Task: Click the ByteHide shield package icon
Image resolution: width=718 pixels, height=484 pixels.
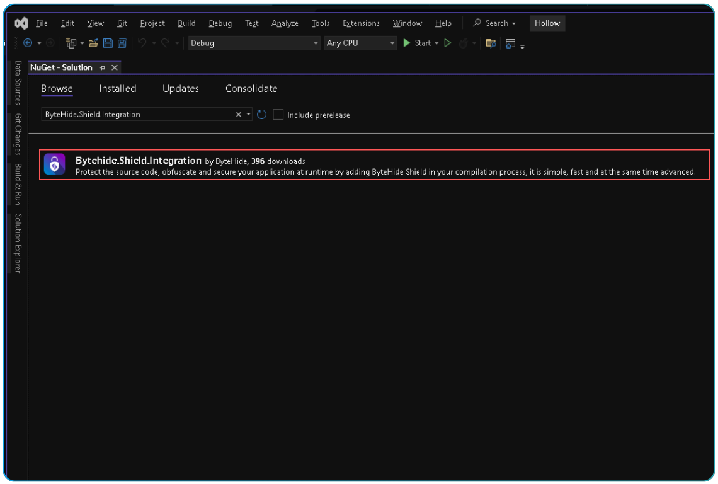Action: (x=54, y=164)
